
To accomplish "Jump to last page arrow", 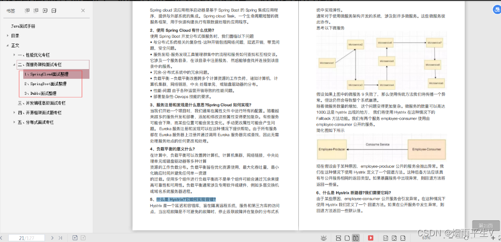I will [60, 238].
